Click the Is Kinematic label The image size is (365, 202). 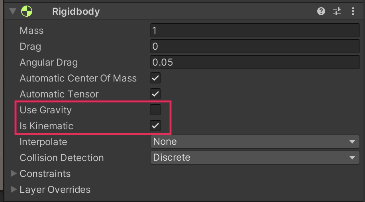point(47,126)
